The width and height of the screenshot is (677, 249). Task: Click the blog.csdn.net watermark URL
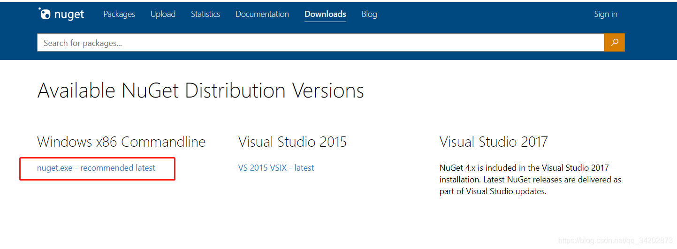(615, 241)
